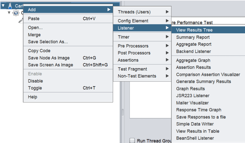Toggle the Run Thread Groups checkbox

[x=132, y=140]
